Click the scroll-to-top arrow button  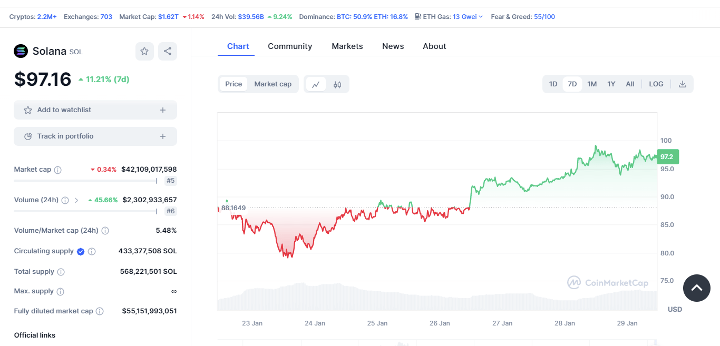tap(697, 288)
